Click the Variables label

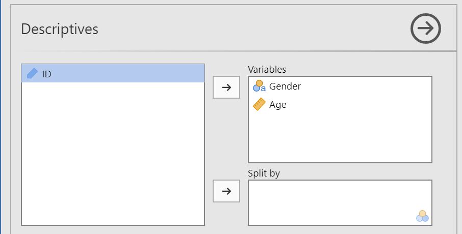pos(267,69)
